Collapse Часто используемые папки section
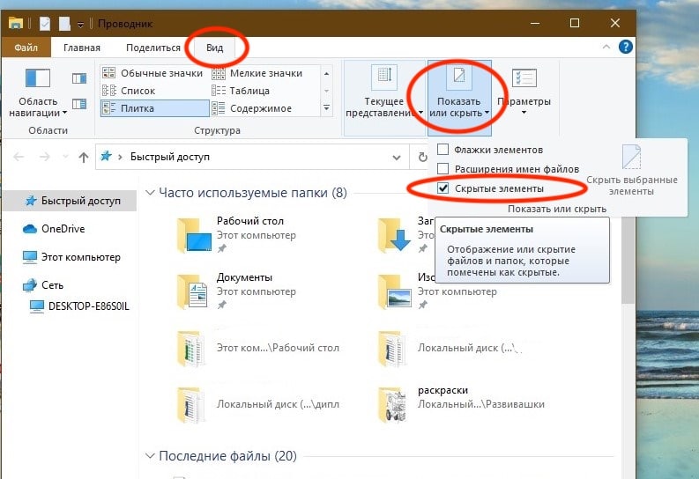Screen dimensions: 699x479 (150, 193)
